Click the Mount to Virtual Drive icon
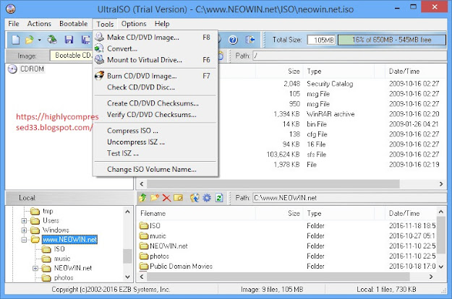 100,59
